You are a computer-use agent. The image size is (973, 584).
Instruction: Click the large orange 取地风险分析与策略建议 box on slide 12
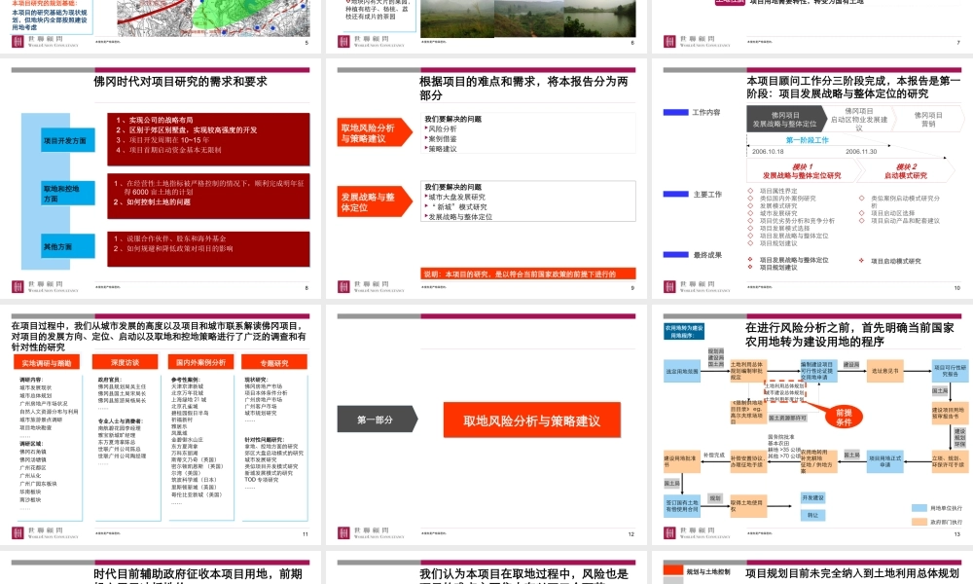tap(532, 420)
